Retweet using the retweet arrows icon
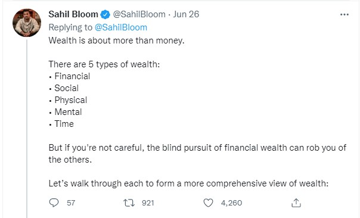The width and height of the screenshot is (360, 218). (129, 203)
